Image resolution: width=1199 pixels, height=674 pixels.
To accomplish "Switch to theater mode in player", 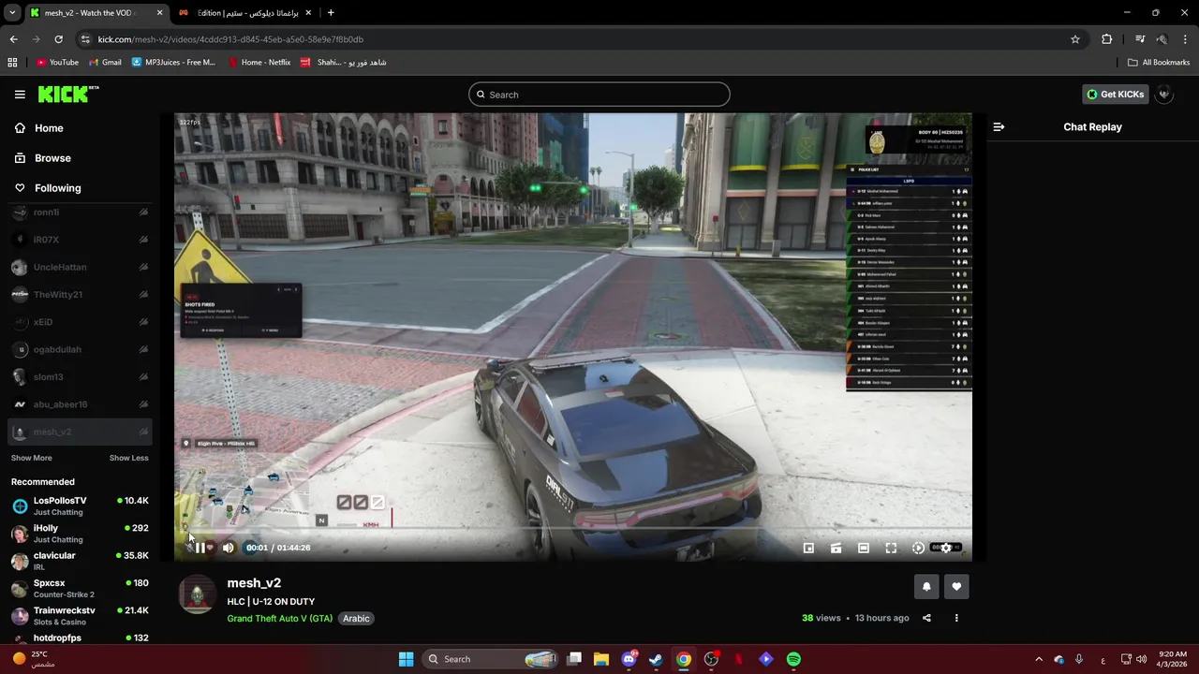I will [864, 548].
